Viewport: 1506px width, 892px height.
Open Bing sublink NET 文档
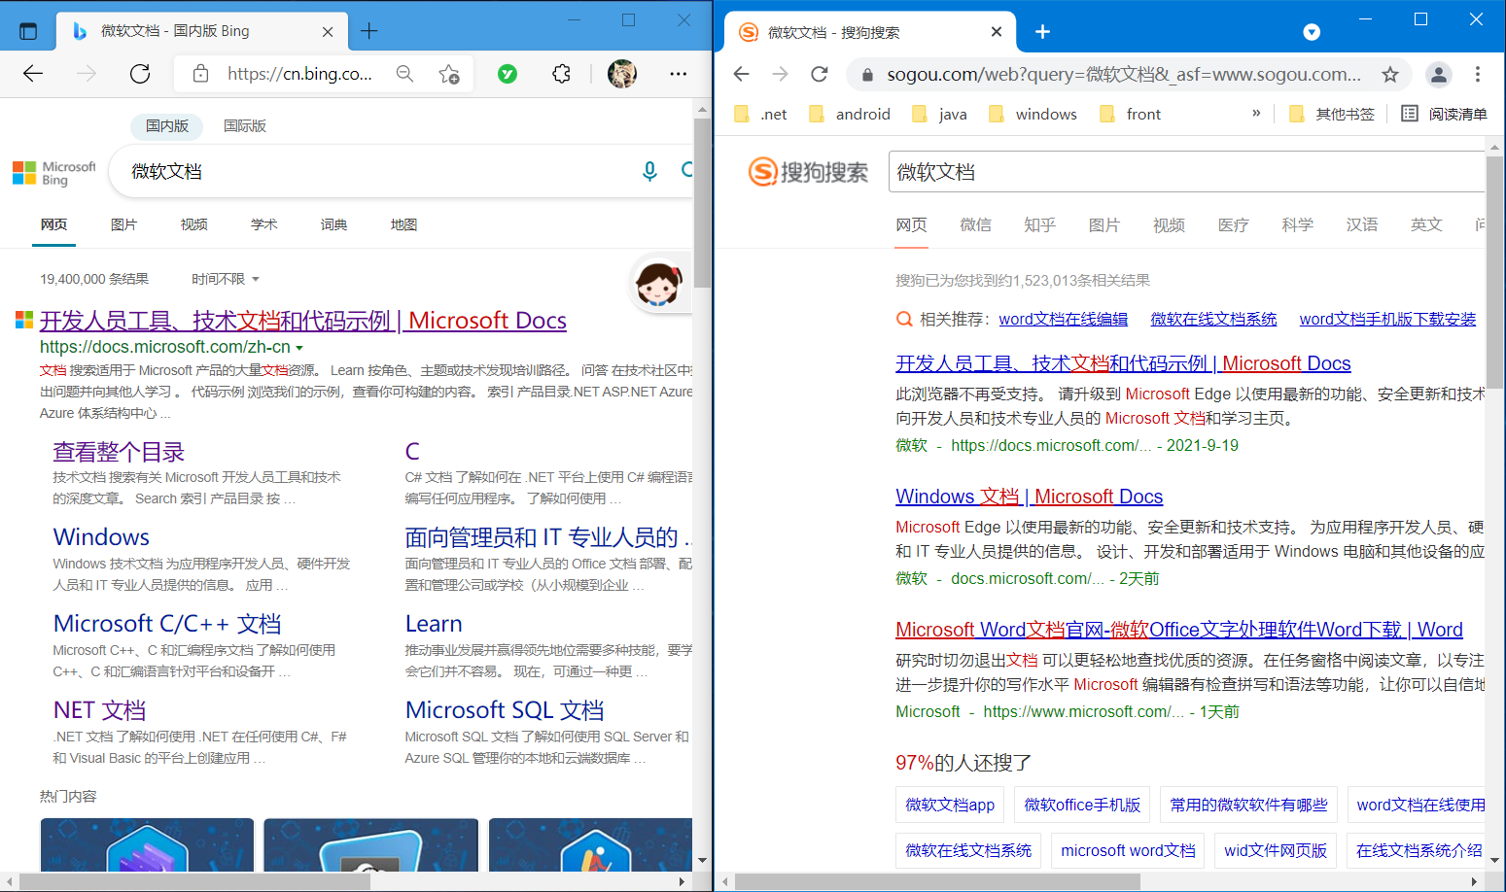[99, 710]
